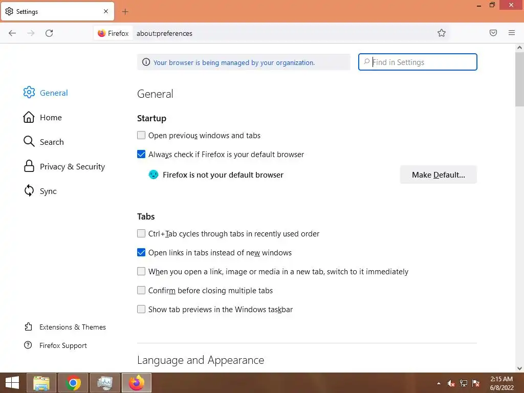This screenshot has height=393, width=524.
Task: Click the Action Center flag tray icon
Action: (476, 383)
